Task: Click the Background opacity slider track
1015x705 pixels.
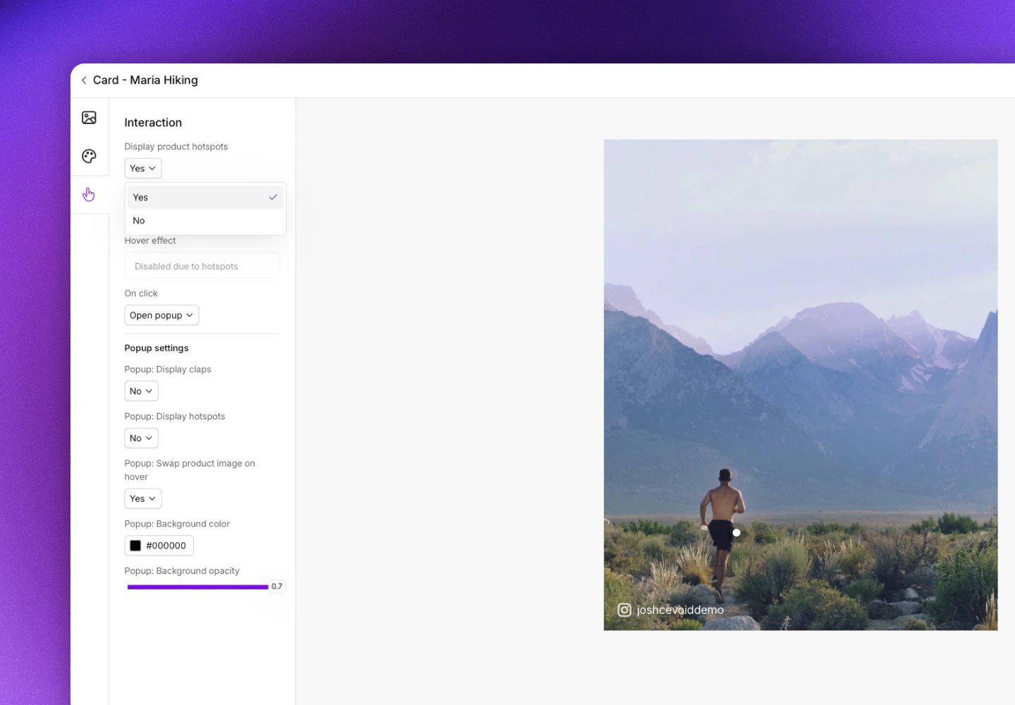Action: 197,587
